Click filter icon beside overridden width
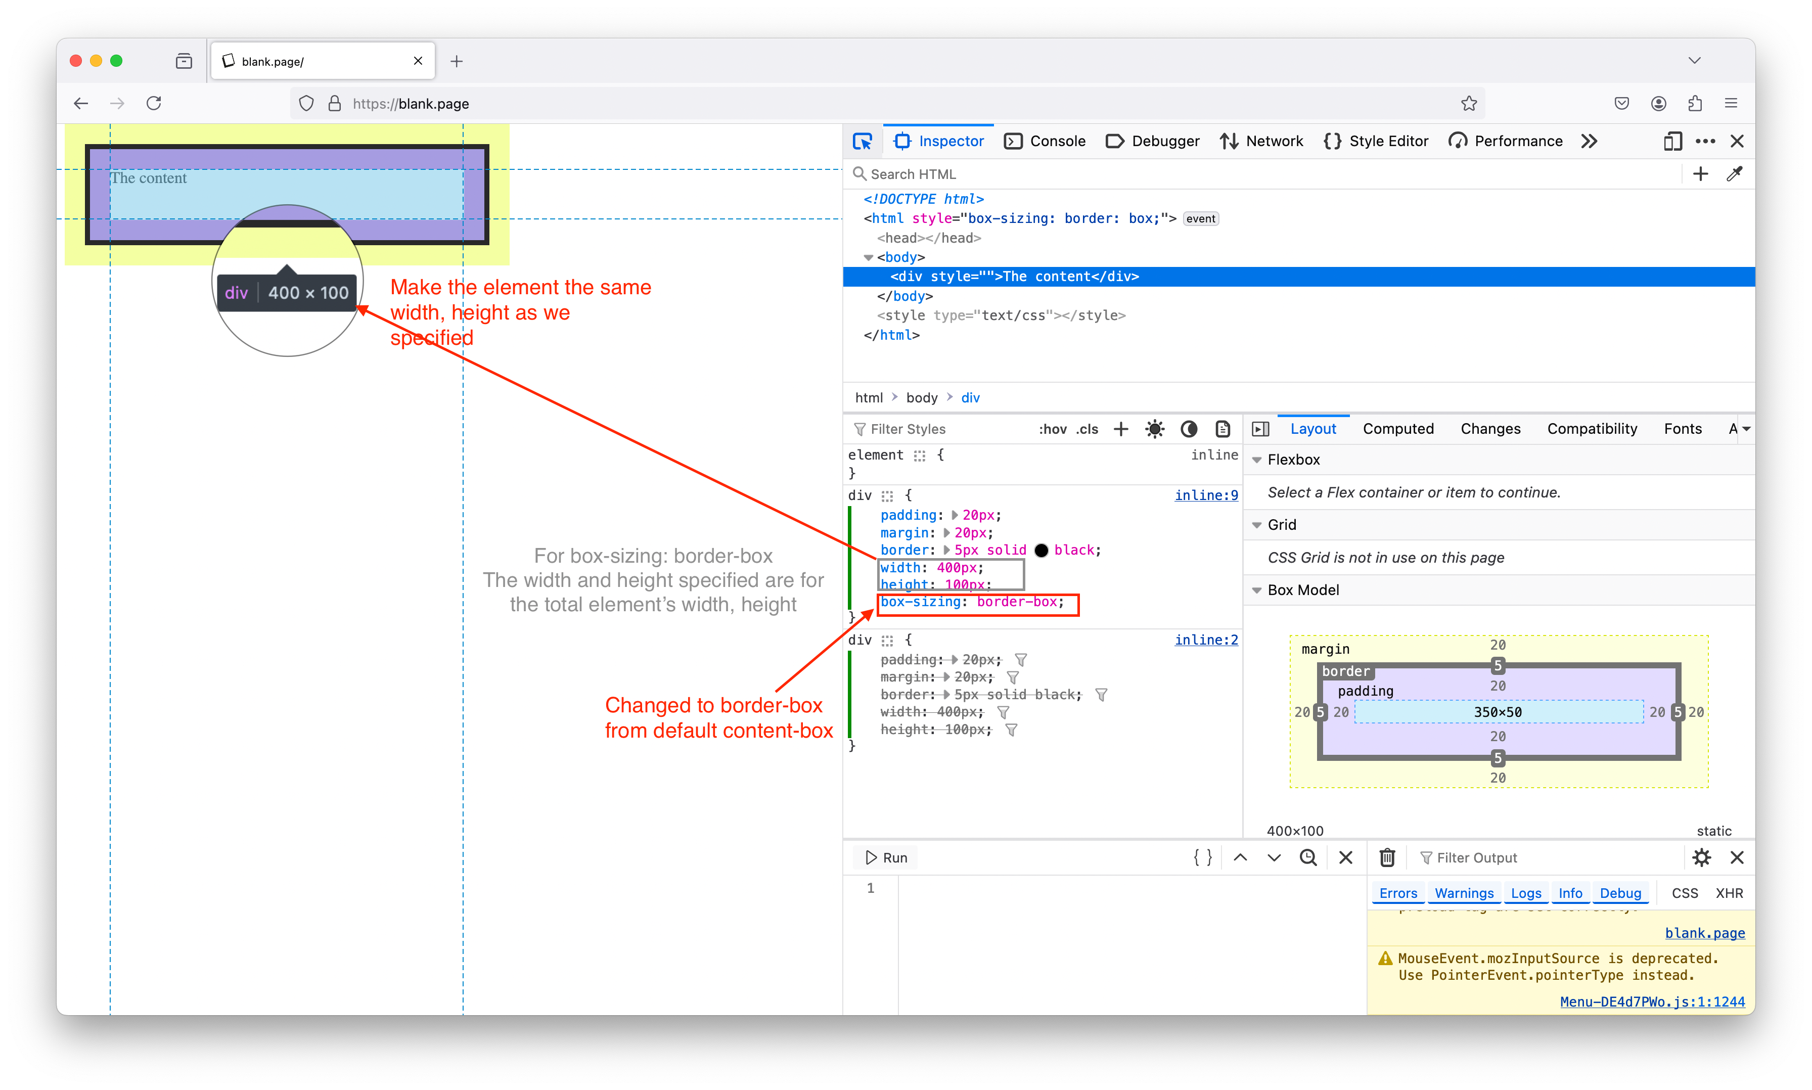The height and width of the screenshot is (1090, 1812). 1003,712
